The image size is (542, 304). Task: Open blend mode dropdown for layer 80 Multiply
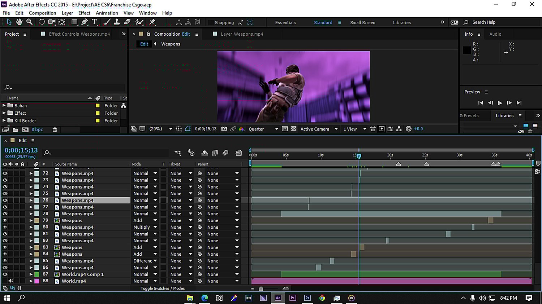(x=155, y=227)
